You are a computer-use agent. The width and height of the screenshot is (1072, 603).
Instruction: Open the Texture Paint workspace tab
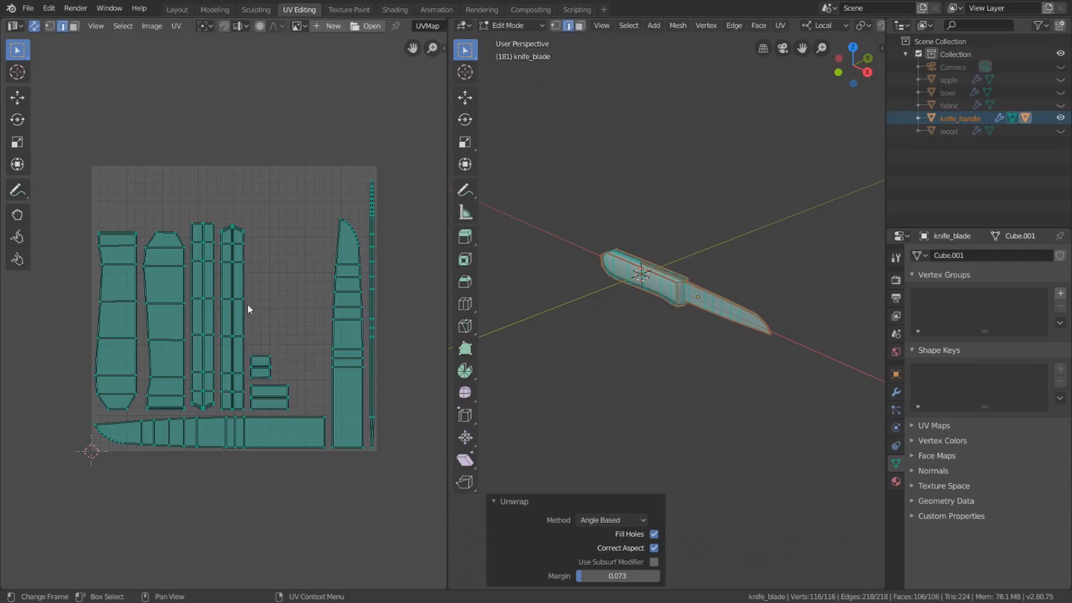348,9
